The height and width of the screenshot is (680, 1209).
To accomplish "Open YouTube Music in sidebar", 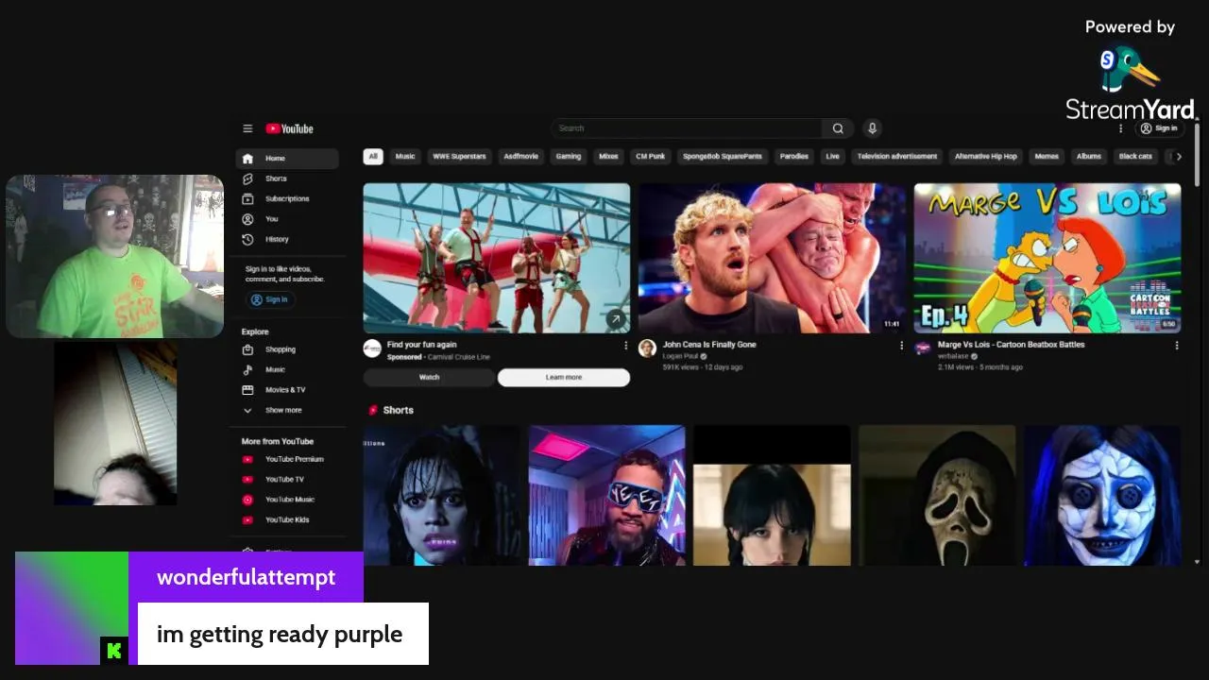I will 287,500.
